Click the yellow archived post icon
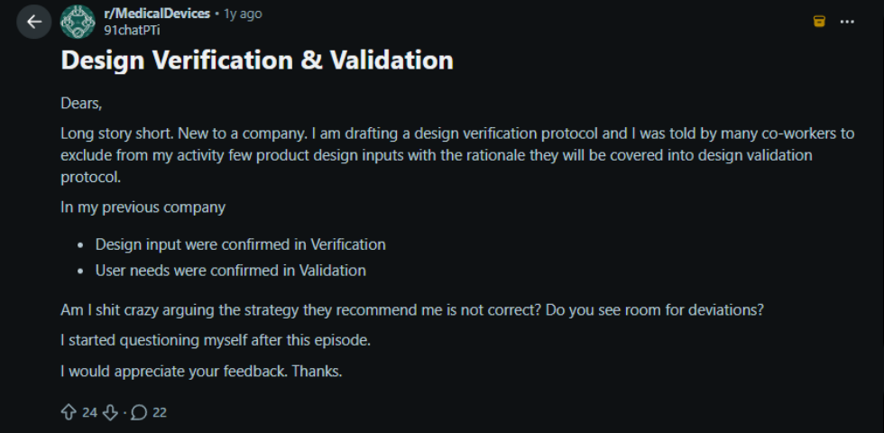This screenshot has height=433, width=884. point(819,21)
